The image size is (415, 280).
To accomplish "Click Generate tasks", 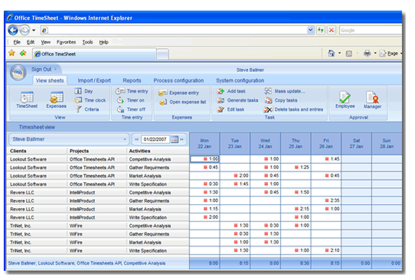I will click(237, 100).
